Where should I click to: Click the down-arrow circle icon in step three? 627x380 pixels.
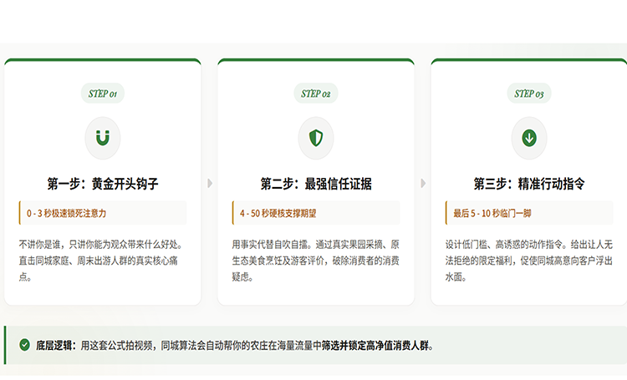tap(529, 139)
